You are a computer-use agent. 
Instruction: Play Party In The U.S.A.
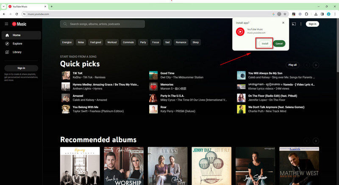[x=172, y=96]
